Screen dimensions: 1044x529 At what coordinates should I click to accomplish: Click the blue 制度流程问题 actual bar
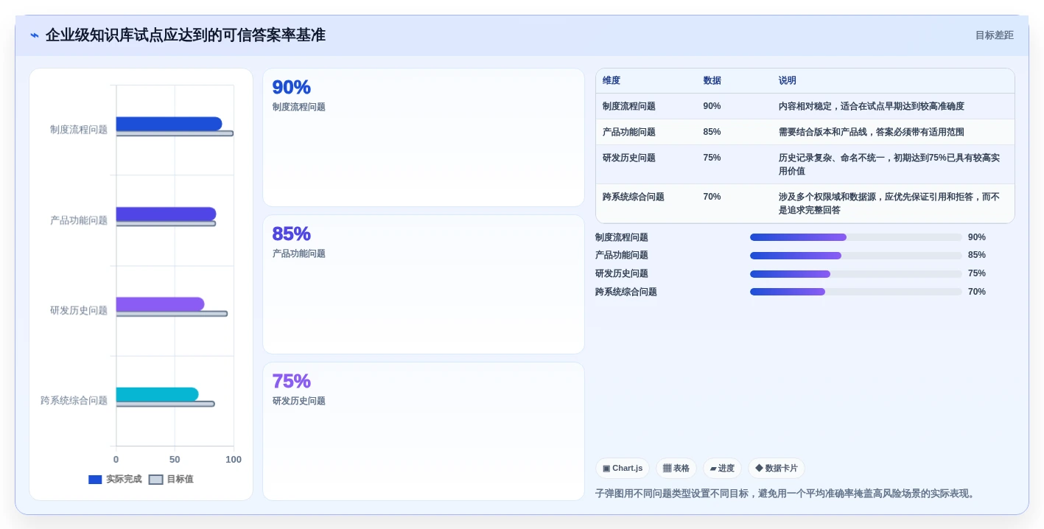(169, 124)
